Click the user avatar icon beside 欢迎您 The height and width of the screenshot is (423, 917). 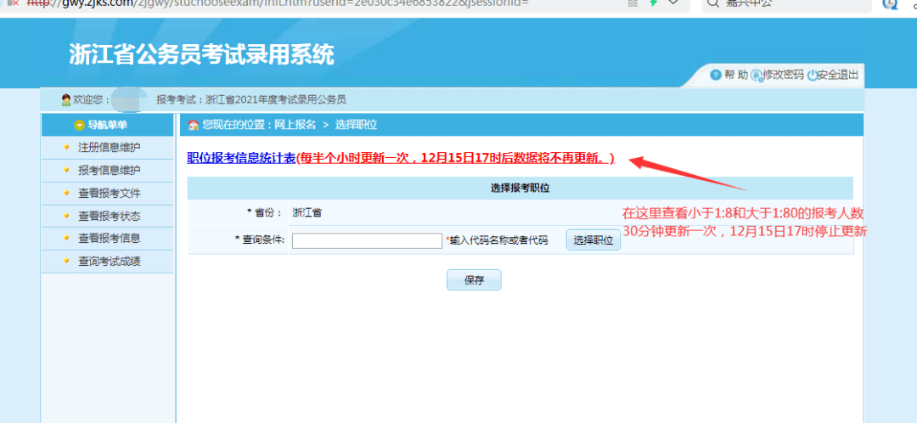(x=66, y=100)
